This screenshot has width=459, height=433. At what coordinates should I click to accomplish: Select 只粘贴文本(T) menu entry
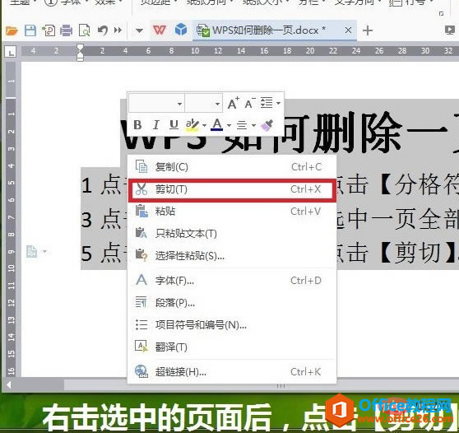tap(232, 234)
